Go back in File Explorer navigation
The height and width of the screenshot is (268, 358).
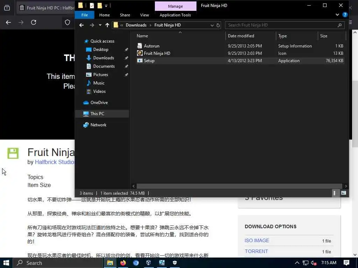pos(81,25)
